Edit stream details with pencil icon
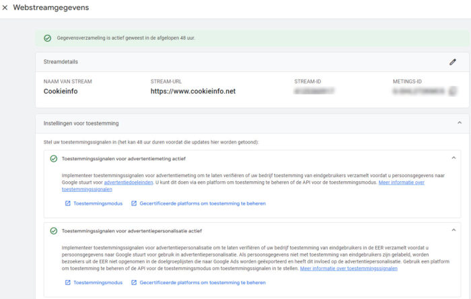This screenshot has width=471, height=299. click(x=453, y=62)
